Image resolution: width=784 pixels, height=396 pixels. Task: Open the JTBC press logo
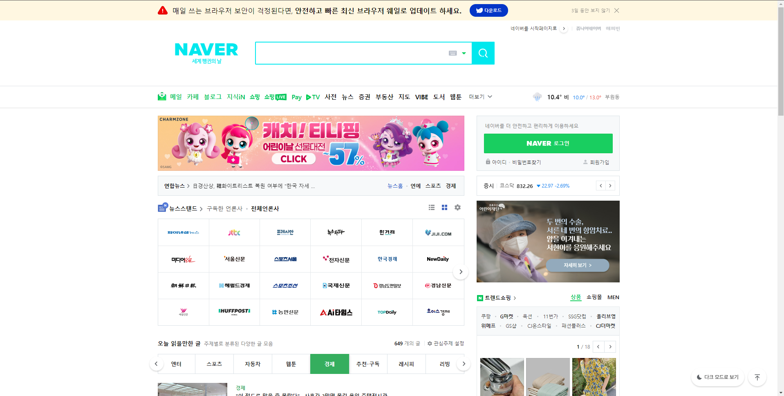pyautogui.click(x=234, y=233)
